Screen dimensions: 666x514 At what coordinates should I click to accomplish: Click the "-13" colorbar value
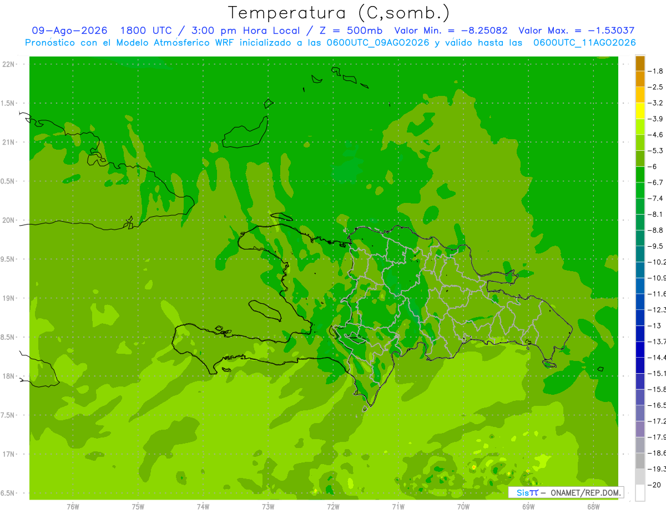coord(655,325)
